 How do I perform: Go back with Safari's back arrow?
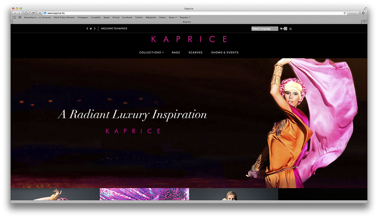coord(14,13)
